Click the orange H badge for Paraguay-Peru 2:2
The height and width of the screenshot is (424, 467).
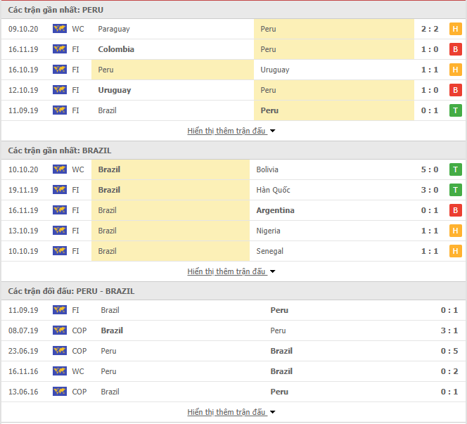(x=455, y=29)
